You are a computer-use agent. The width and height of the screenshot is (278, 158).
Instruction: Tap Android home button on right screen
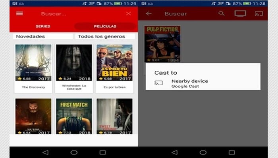point(203,152)
